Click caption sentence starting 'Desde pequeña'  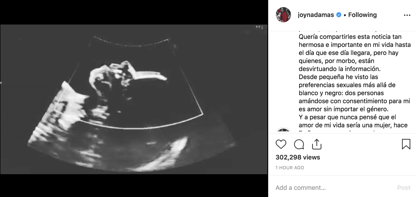point(350,93)
